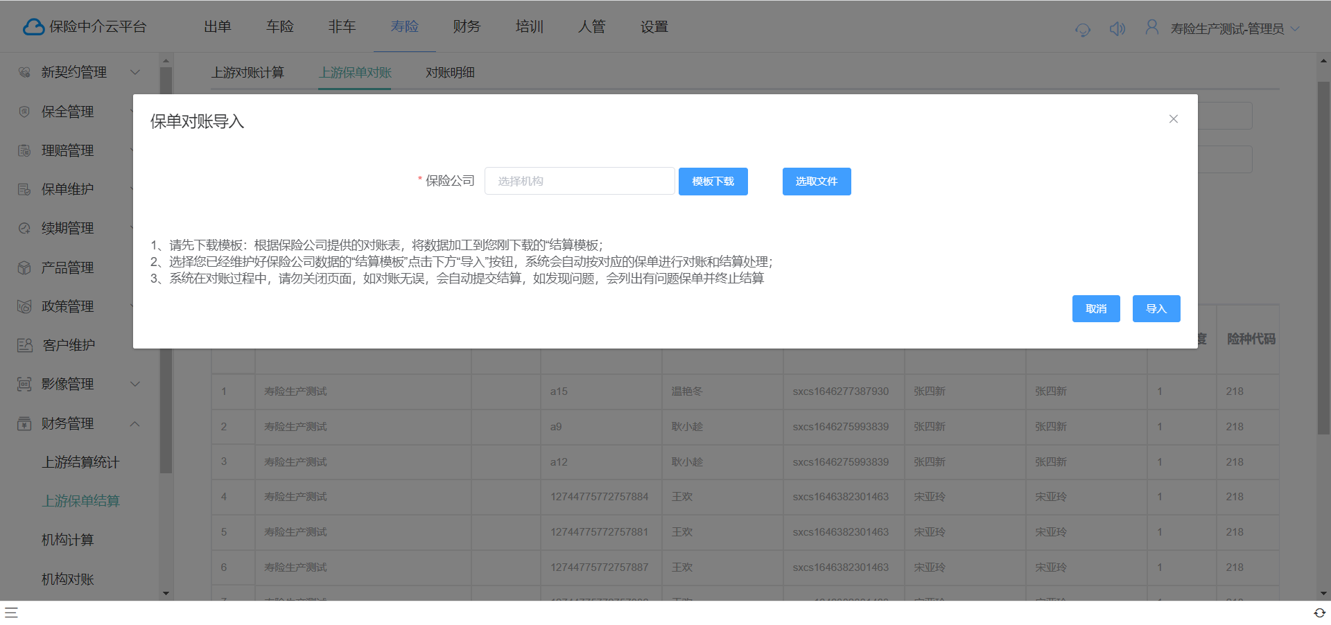Open the 非车 top menu
Screen dimensions: 1331x625
pyautogui.click(x=342, y=26)
